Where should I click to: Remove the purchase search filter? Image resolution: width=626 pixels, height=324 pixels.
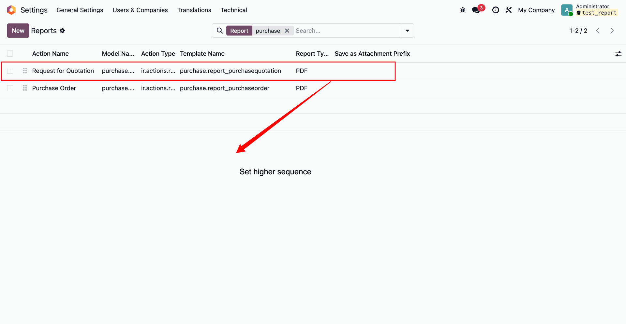click(287, 31)
